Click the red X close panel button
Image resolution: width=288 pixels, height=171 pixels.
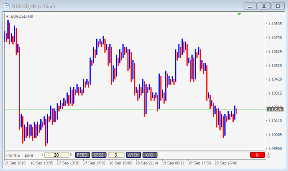pos(258,155)
